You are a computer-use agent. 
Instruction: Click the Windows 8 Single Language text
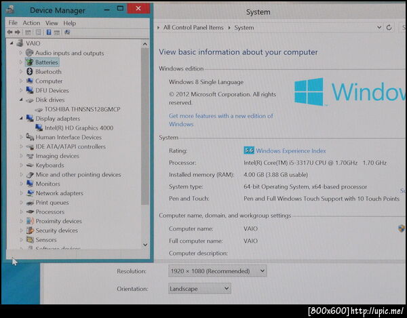[x=206, y=82]
